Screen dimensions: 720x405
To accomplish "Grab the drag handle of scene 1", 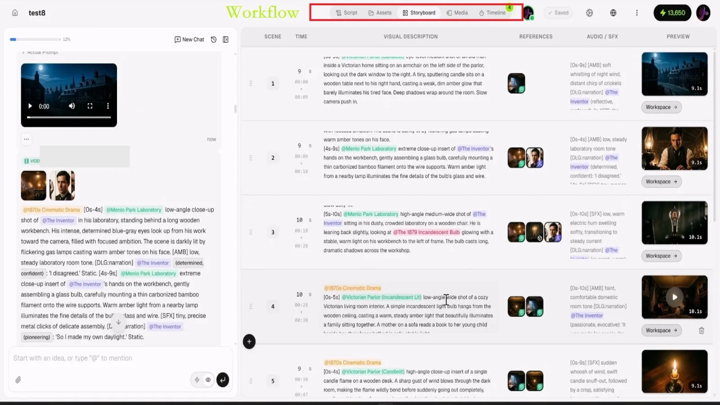I will tap(251, 83).
